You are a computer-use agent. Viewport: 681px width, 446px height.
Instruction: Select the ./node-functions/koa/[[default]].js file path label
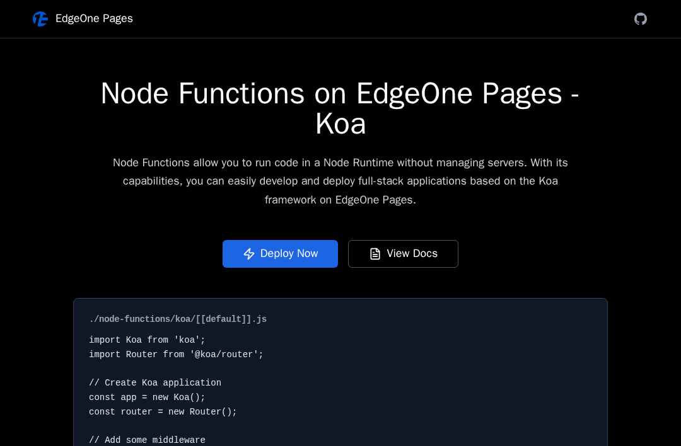tap(178, 319)
